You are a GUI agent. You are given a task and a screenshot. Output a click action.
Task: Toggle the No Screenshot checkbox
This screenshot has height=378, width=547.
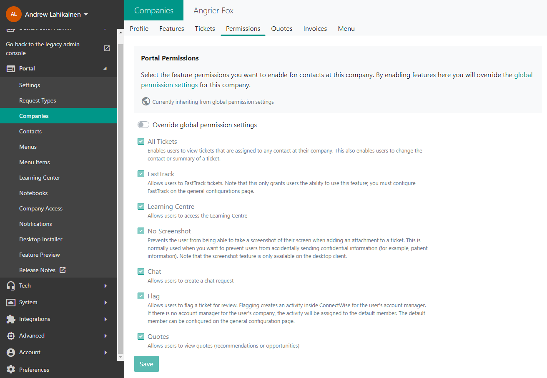tap(141, 231)
